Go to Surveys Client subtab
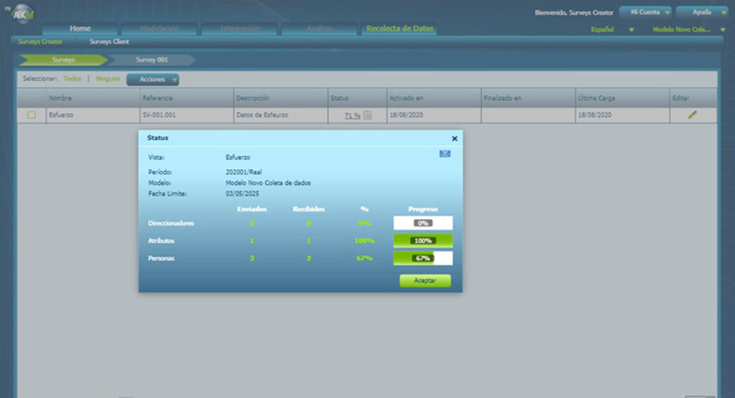The width and height of the screenshot is (735, 398). pyautogui.click(x=109, y=42)
